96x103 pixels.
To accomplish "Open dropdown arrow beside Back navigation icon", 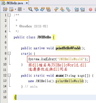I will click(x=15, y=9).
